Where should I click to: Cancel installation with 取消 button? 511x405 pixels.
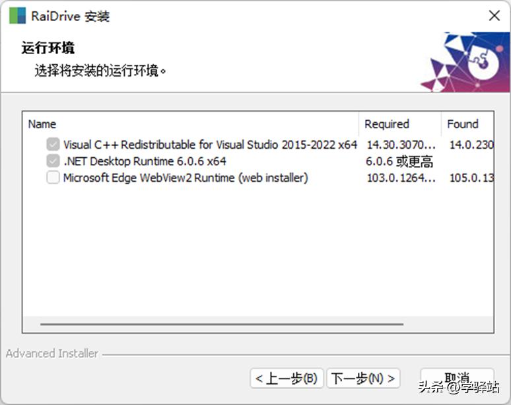458,379
